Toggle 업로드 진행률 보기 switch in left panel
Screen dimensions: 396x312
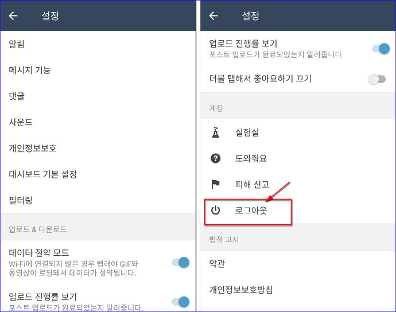(181, 302)
